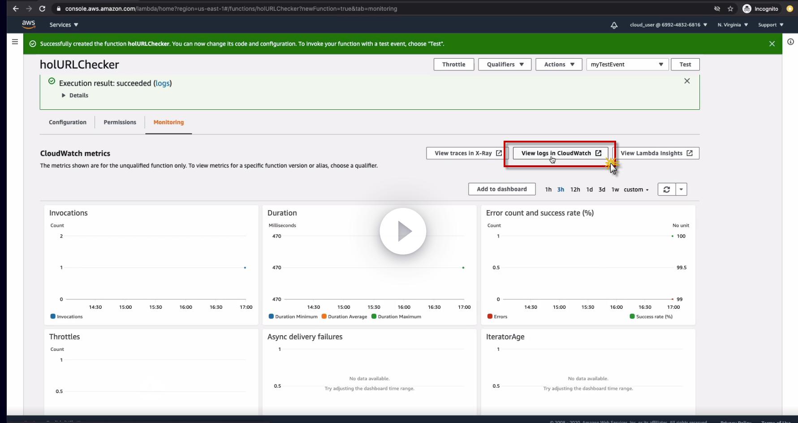Go to AWS home via the aws logo
This screenshot has height=423, width=798.
pos(29,24)
